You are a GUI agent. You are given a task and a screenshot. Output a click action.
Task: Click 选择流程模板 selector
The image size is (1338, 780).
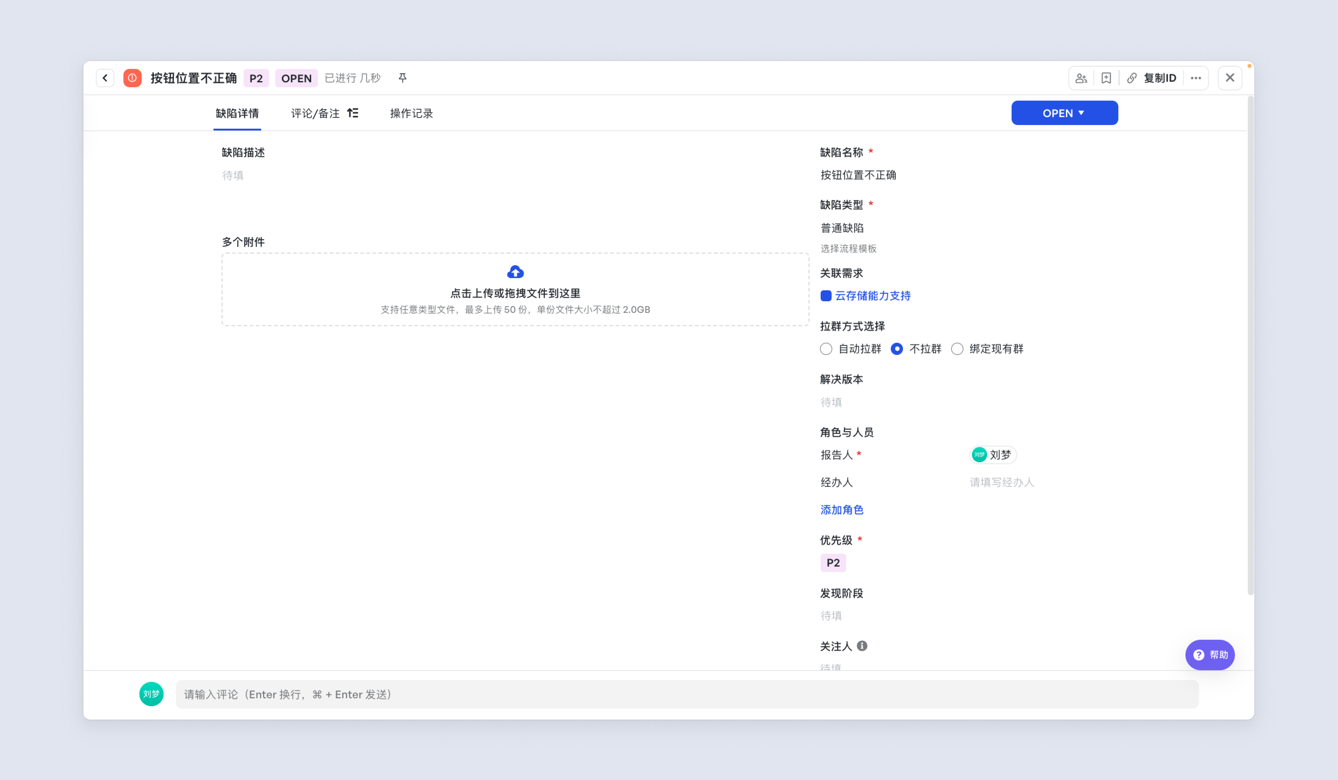[x=848, y=248]
